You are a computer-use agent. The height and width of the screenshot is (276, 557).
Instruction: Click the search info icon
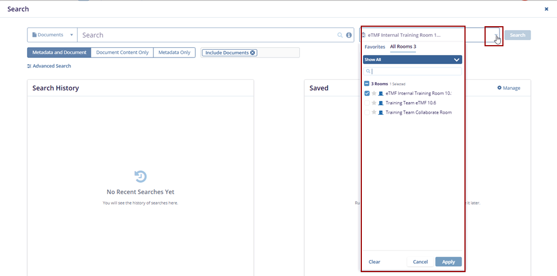(x=349, y=35)
